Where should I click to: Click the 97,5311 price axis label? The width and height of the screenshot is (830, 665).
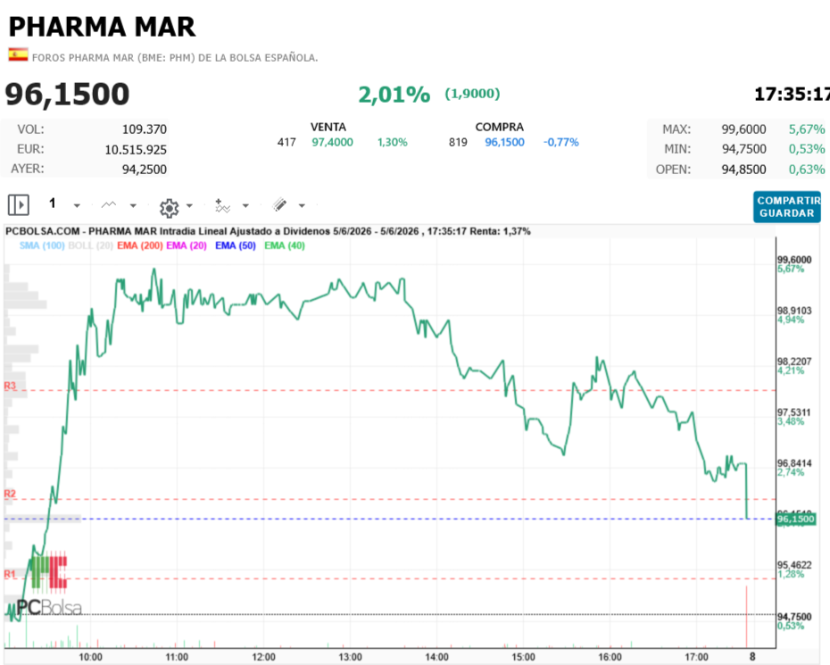pyautogui.click(x=794, y=412)
